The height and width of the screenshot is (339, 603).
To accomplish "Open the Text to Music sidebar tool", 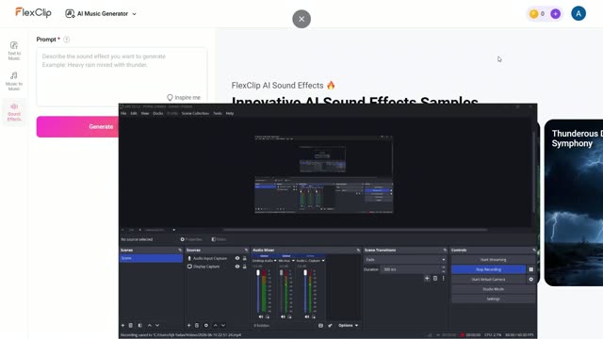I will pyautogui.click(x=14, y=50).
